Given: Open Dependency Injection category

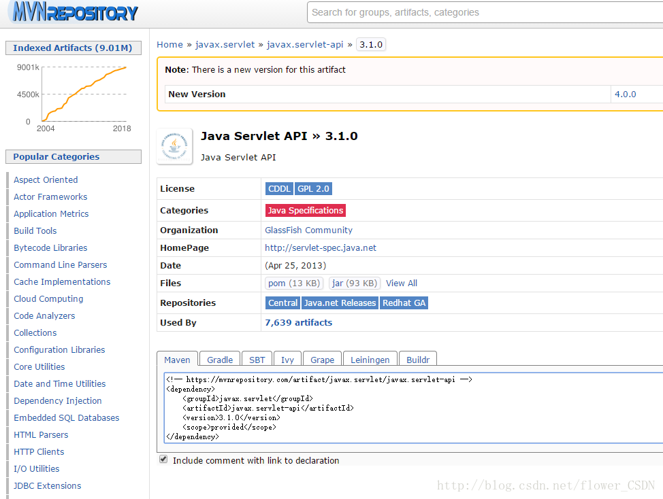Looking at the screenshot, I should click(57, 400).
